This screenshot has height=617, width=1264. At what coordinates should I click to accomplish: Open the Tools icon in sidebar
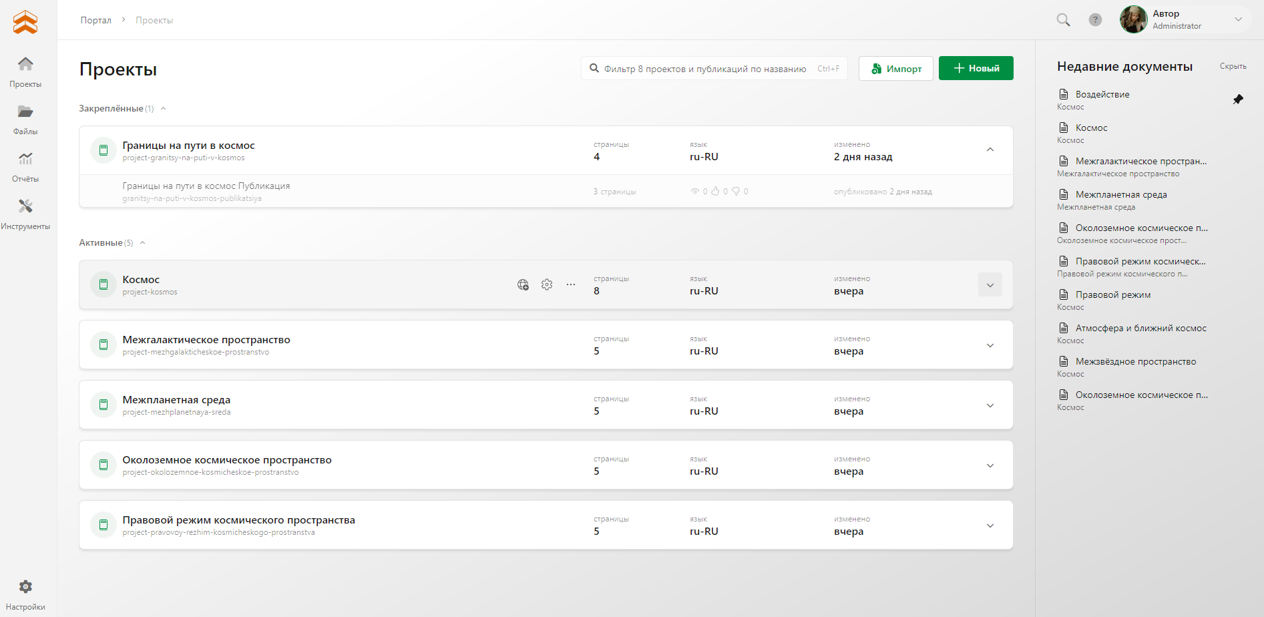[25, 206]
